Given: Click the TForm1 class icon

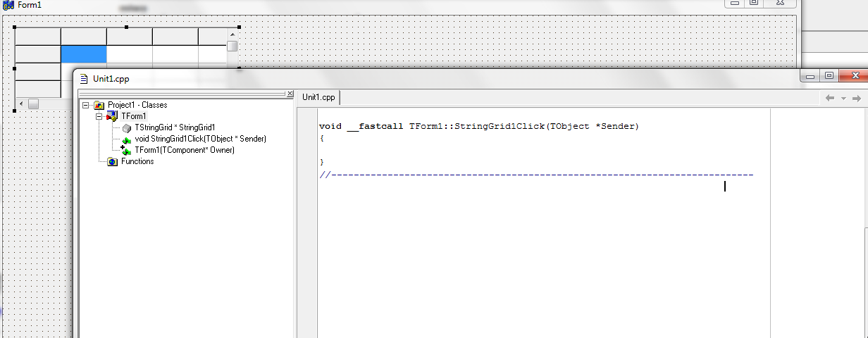Looking at the screenshot, I should (x=112, y=116).
